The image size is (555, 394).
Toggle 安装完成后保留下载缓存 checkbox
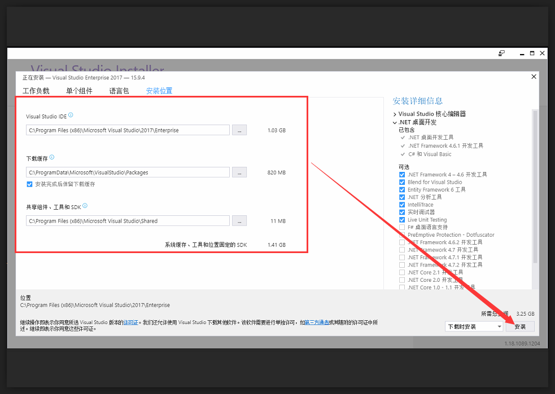coord(30,184)
